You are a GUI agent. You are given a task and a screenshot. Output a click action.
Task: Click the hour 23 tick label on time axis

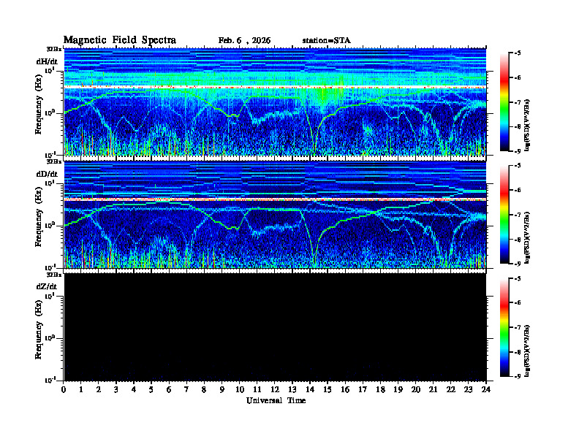click(x=468, y=389)
